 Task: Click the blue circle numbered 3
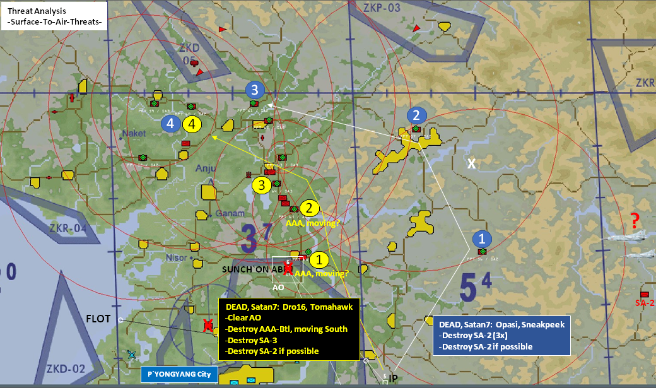click(x=254, y=90)
